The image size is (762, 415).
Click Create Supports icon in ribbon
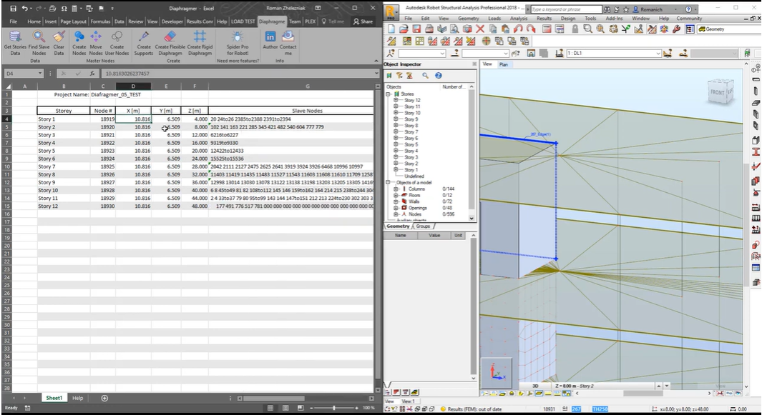[144, 36]
